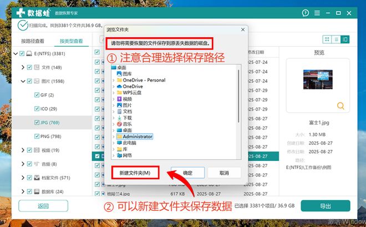Select 文档 folder in browse dialog
Image resolution: width=366 pixels, height=227 pixels.
pyautogui.click(x=124, y=112)
